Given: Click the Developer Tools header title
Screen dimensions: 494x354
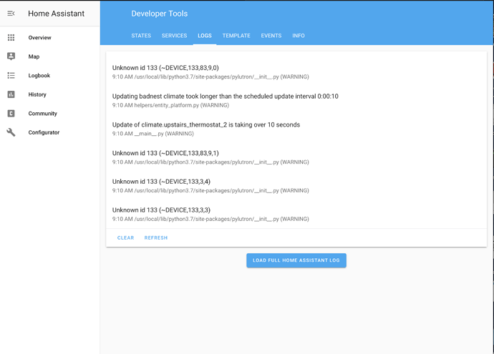Looking at the screenshot, I should pos(160,14).
